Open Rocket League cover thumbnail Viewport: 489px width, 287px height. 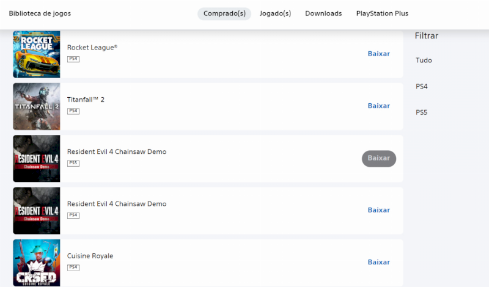tap(37, 54)
